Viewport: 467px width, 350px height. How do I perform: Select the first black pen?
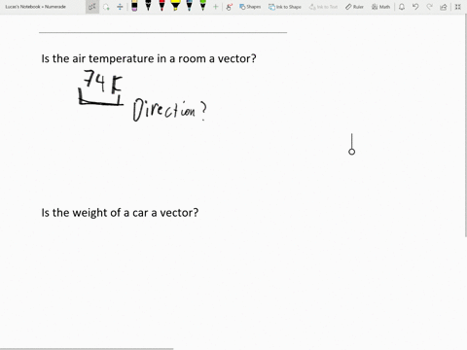[x=148, y=6]
